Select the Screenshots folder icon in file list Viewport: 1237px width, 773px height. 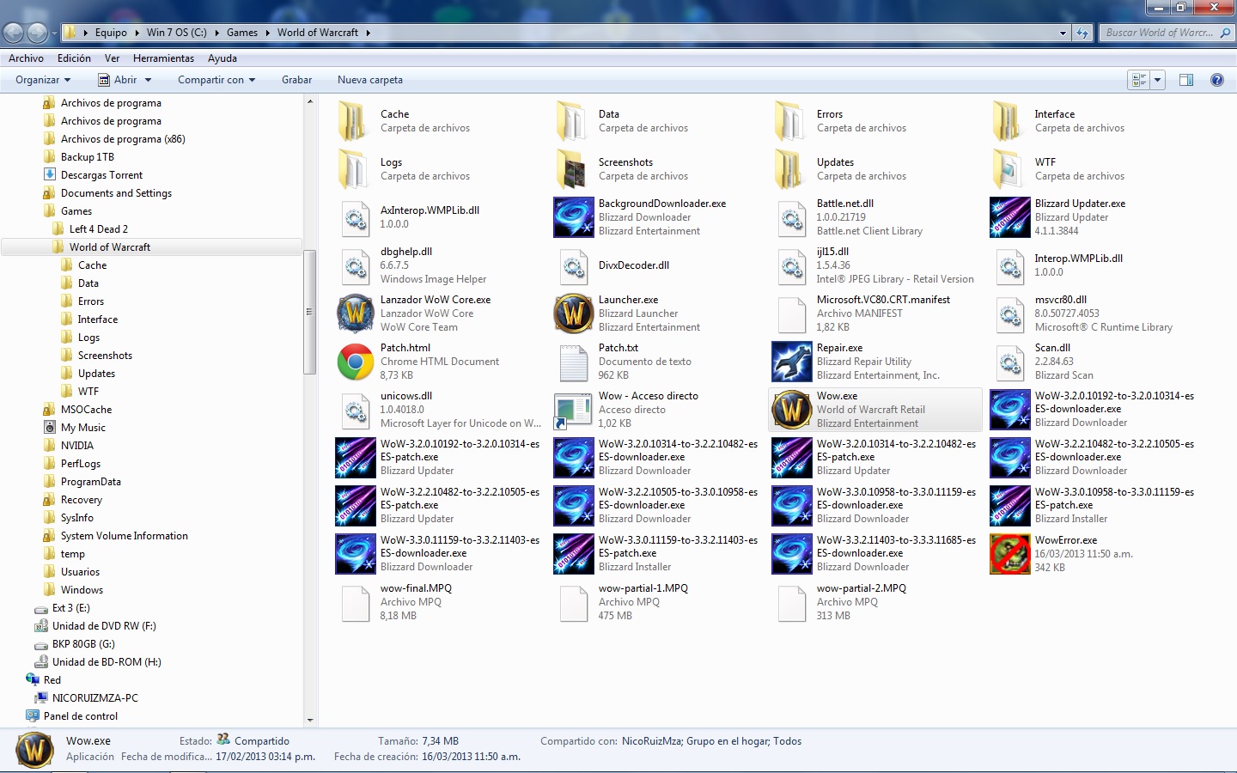click(573, 169)
